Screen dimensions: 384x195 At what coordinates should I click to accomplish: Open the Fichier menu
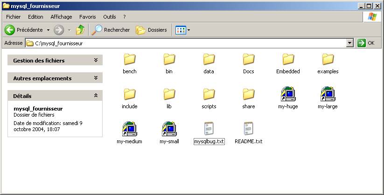coord(13,17)
